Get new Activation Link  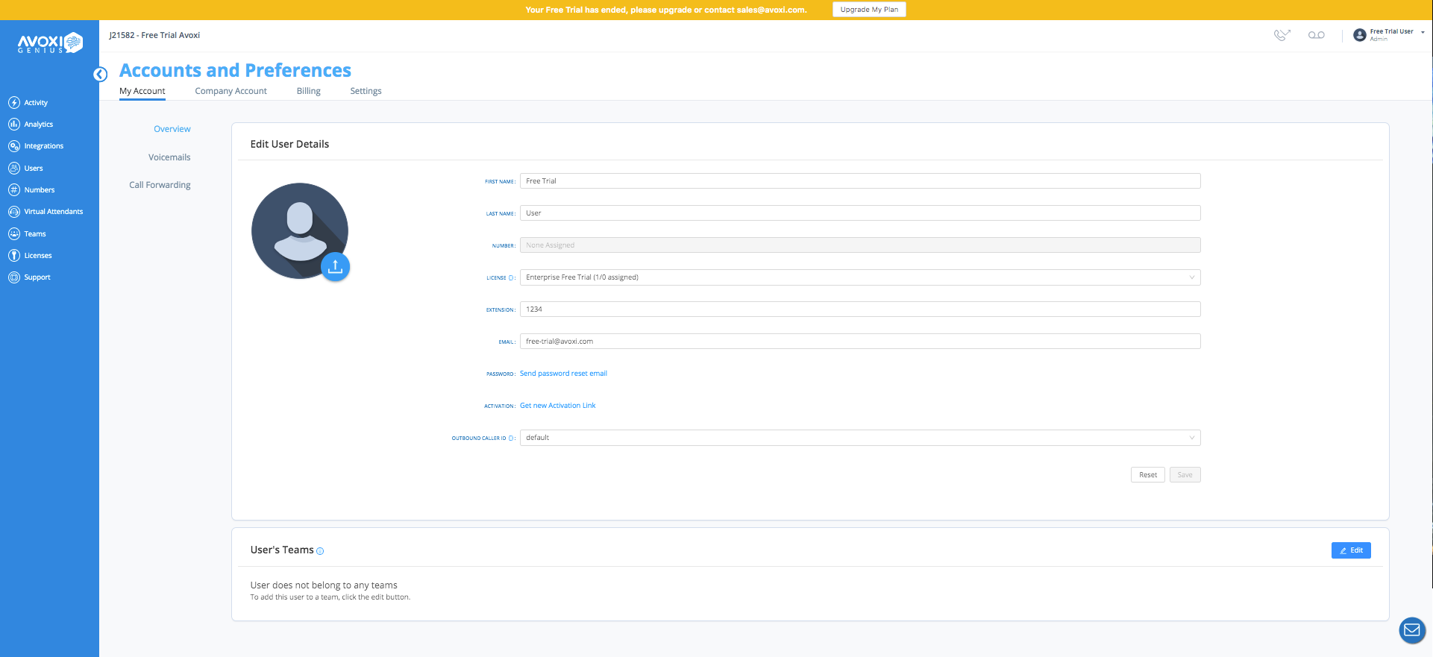[x=558, y=406]
